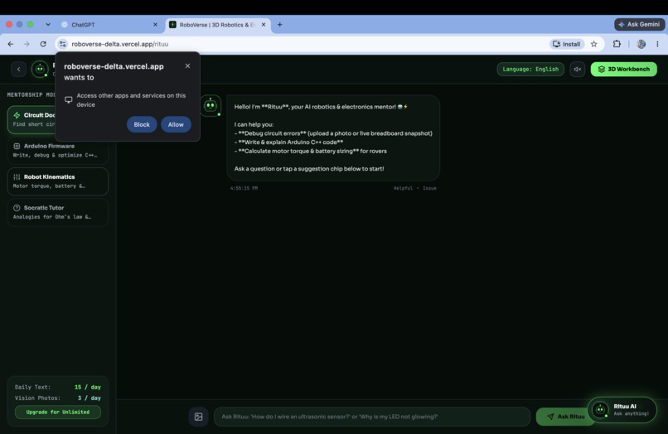Report an Issue with the message
The width and height of the screenshot is (668, 434).
click(x=429, y=188)
